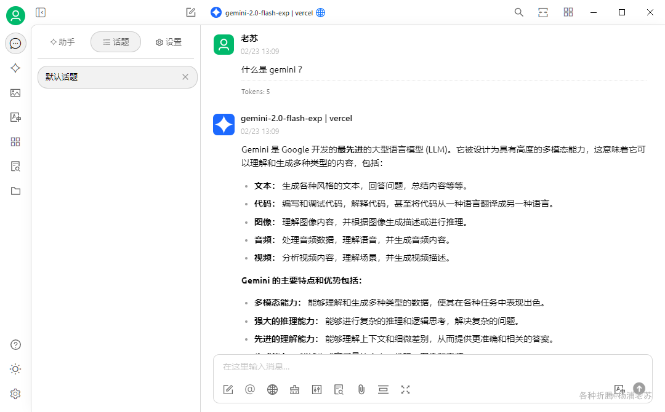Clear context with the horizontal bars icon
Screen dimensions: 665x412
point(384,390)
